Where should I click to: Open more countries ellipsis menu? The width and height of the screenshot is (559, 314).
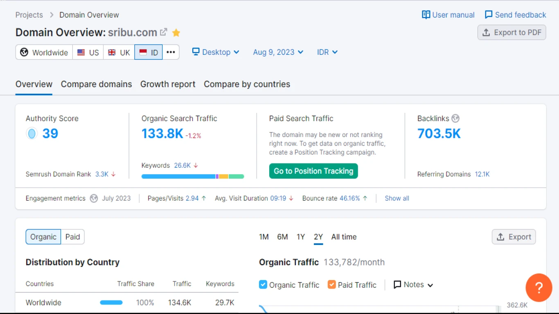point(171,52)
